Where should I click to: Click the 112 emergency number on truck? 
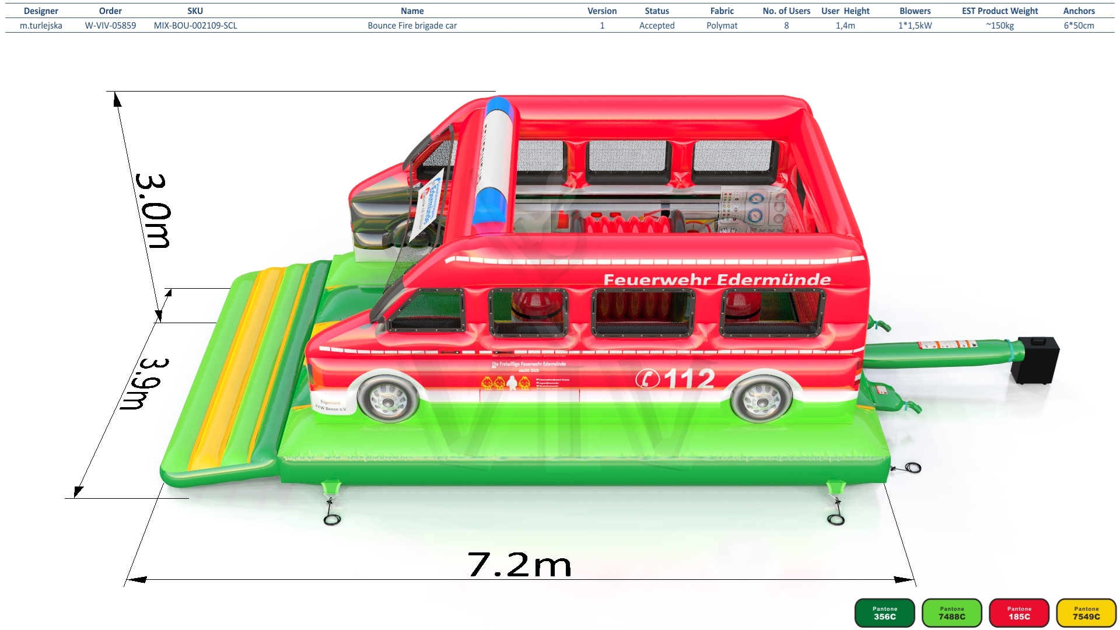(x=689, y=379)
